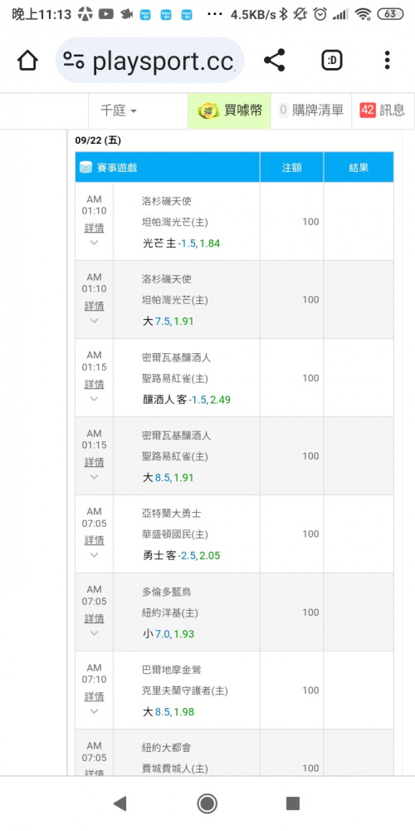Click the 買噱幣 coin icon
Image resolution: width=415 pixels, height=831 pixels.
208,111
